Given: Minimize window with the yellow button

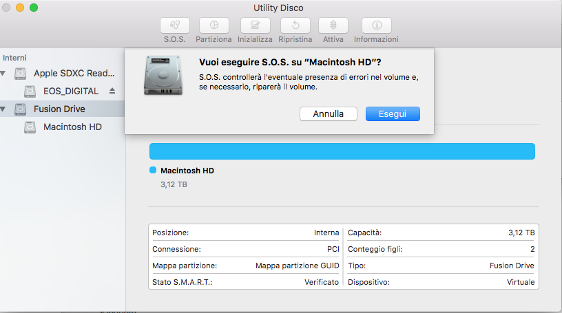Looking at the screenshot, I should (x=20, y=8).
